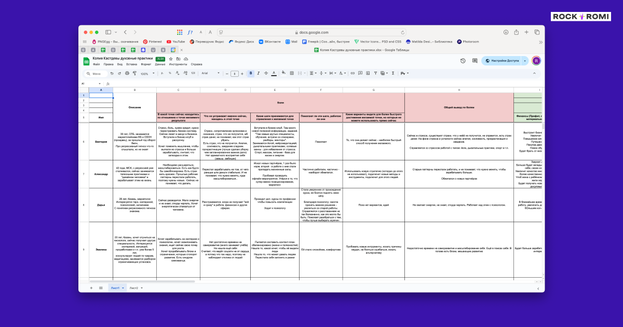This screenshot has height=327, width=623.
Task: Increase decimal places button
Action: point(185,73)
